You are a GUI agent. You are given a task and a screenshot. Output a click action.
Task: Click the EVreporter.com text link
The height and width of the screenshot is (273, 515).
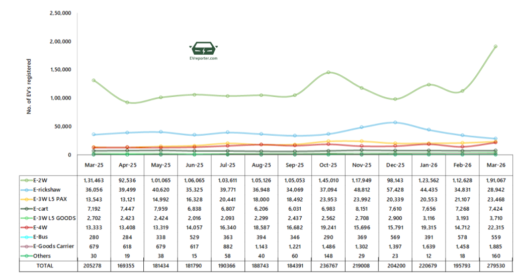click(x=203, y=59)
